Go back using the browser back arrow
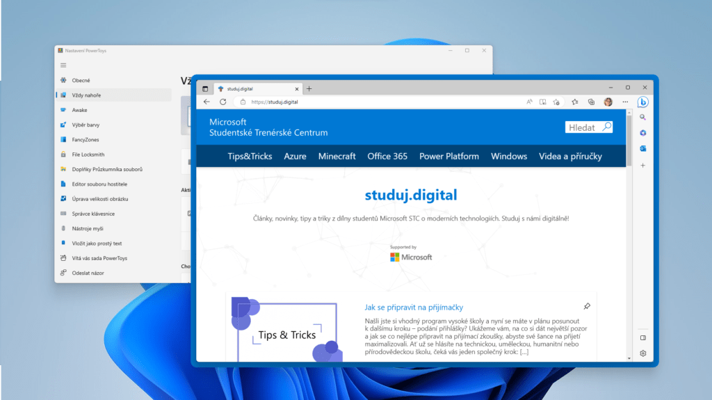Viewport: 712px width, 400px height. point(207,102)
